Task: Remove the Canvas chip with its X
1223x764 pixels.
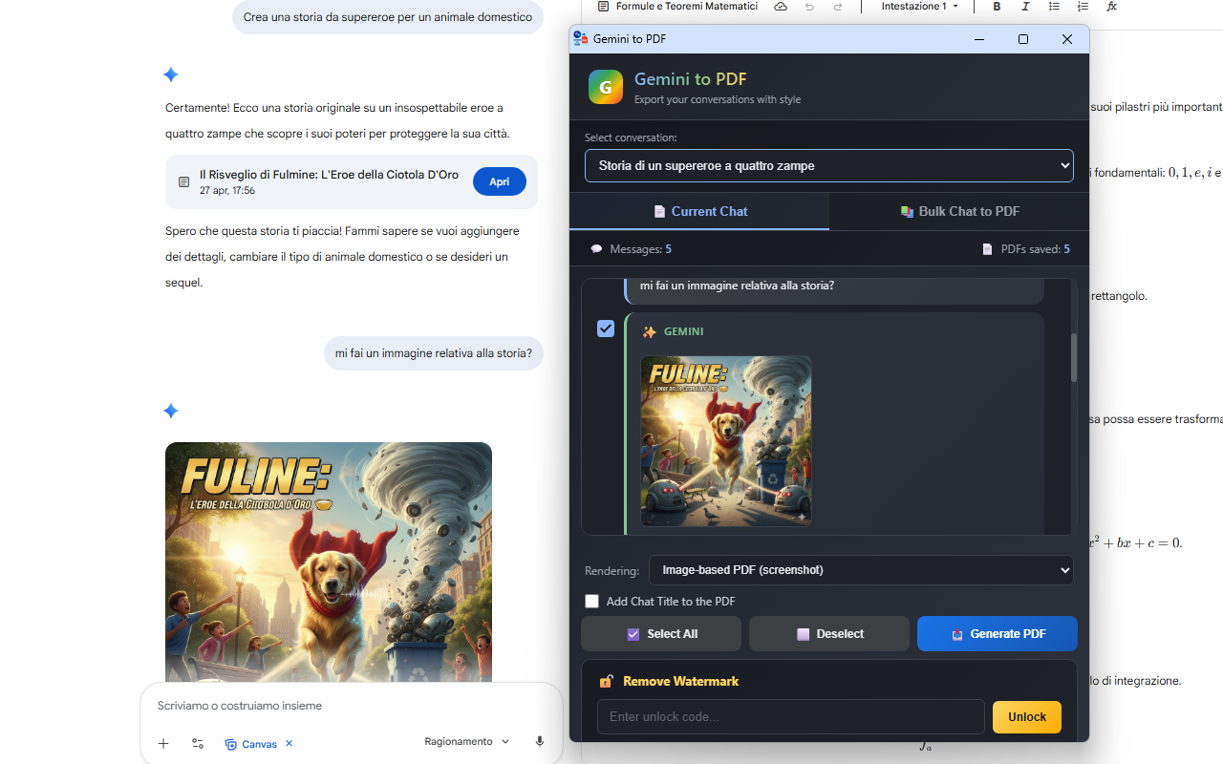Action: (289, 743)
